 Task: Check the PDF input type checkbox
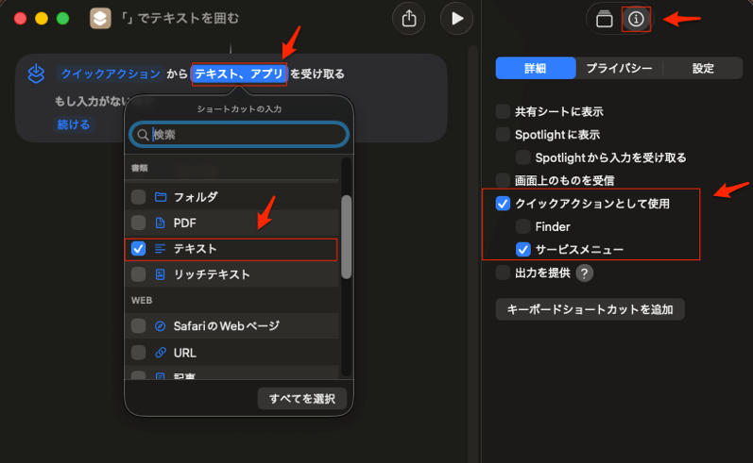pyautogui.click(x=138, y=223)
